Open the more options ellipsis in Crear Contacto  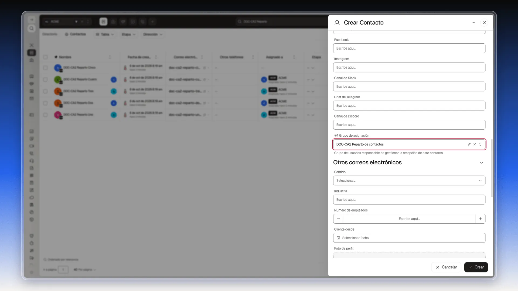473,23
